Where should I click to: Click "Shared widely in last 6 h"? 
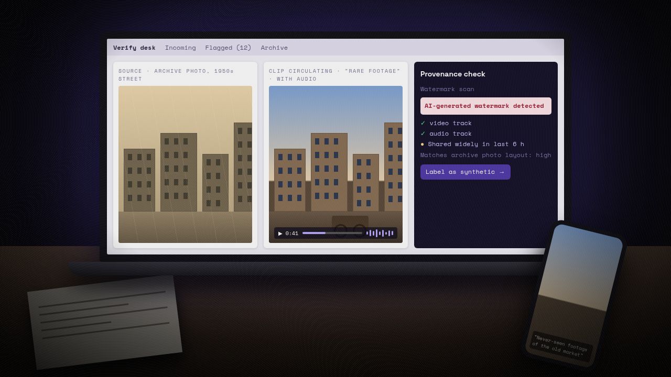coord(476,144)
